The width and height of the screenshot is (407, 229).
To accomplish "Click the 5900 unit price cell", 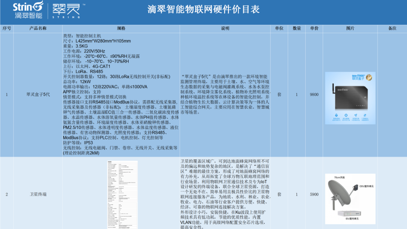I will coord(314,194).
